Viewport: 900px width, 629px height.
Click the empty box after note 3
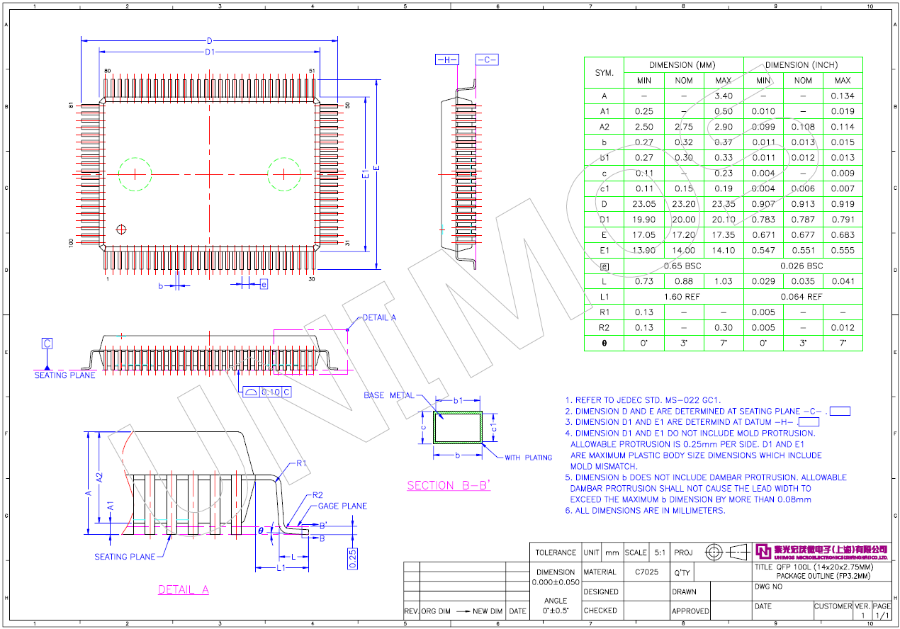(808, 422)
